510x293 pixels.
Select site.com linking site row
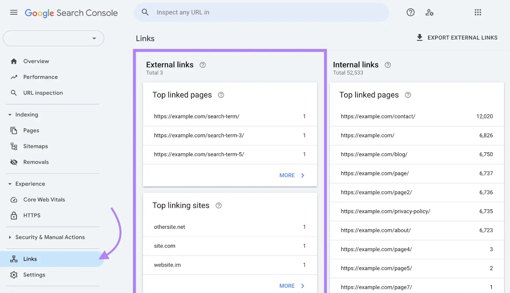click(230, 246)
